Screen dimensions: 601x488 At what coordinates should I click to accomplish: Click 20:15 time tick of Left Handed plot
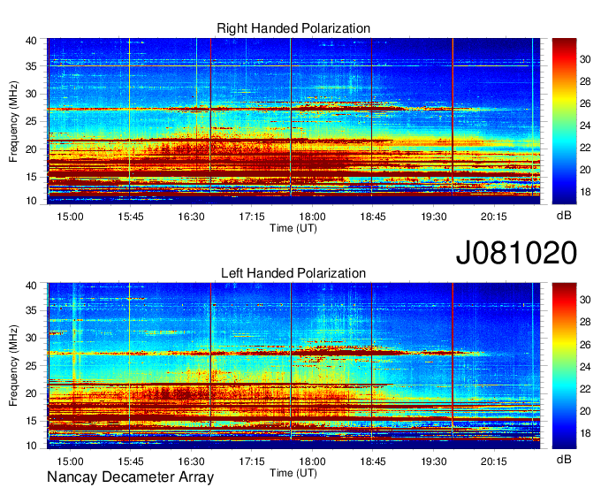(494, 461)
